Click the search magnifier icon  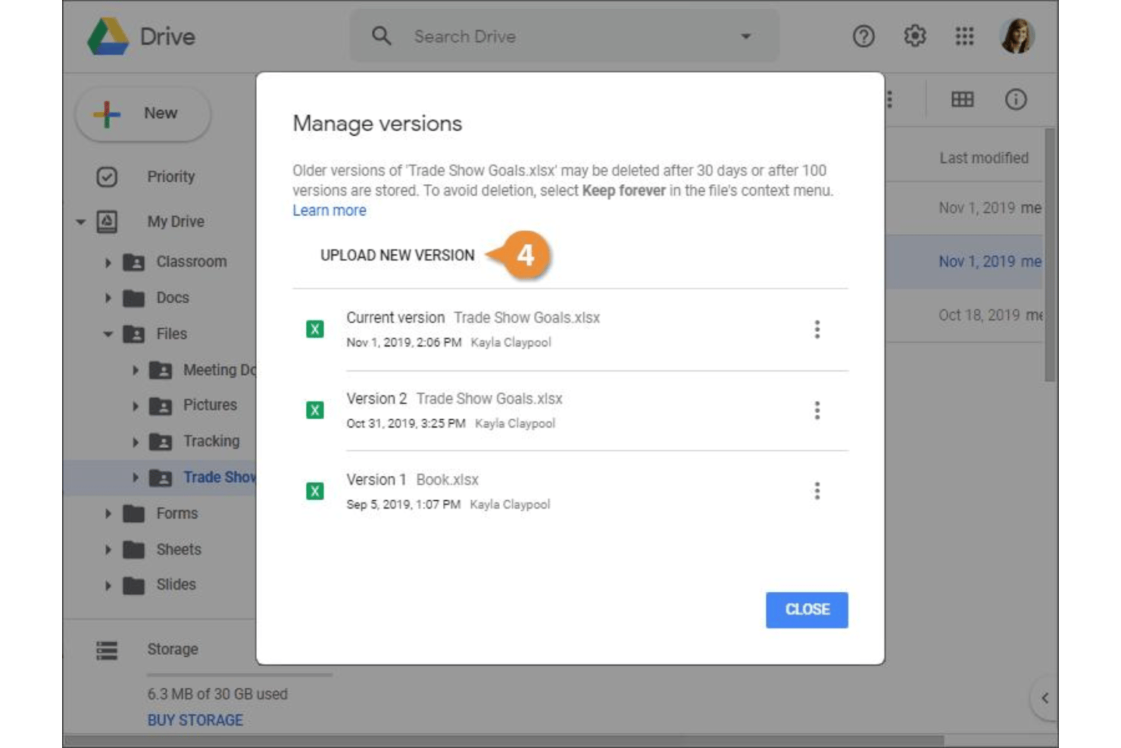382,36
